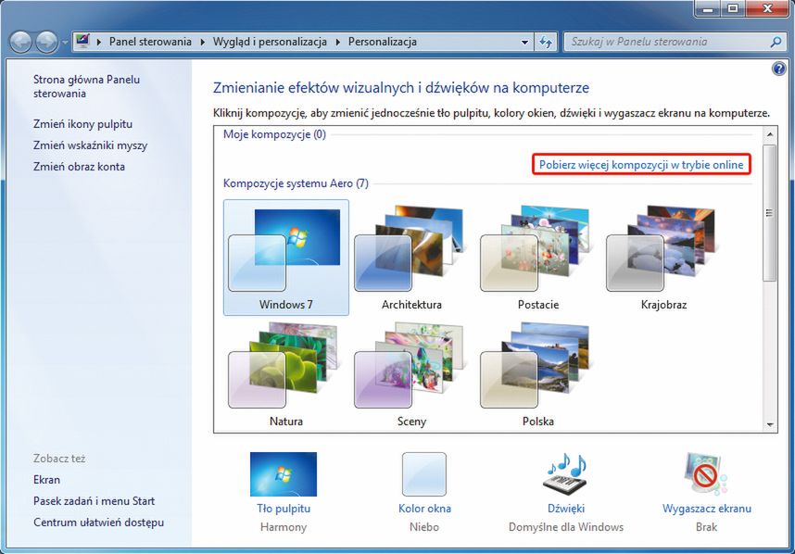Click the search magnifier icon
The image size is (795, 554).
(x=776, y=42)
